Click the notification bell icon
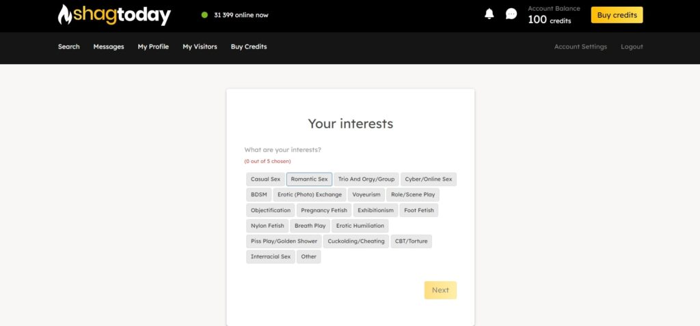The image size is (700, 326). 489,14
